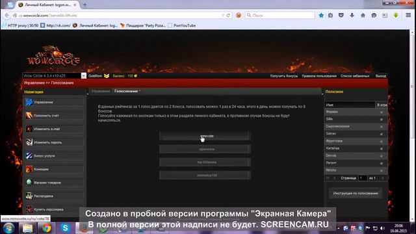
Task: Open the http://vk.com/ bookmark
Action: 56,25
